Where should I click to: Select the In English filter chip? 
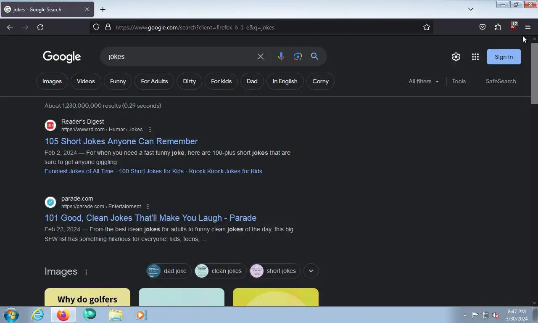point(285,81)
